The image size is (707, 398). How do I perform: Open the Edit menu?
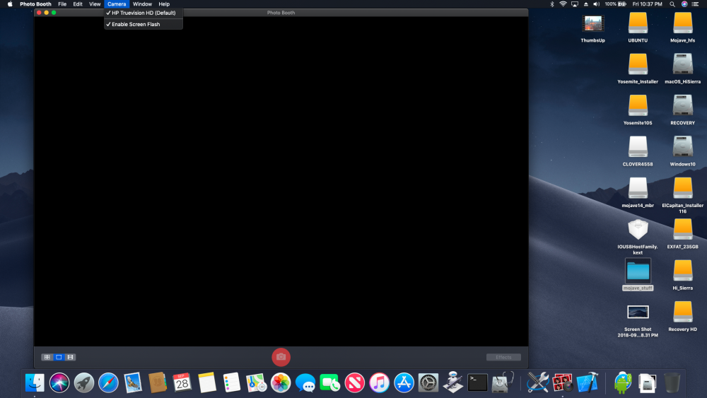point(78,4)
